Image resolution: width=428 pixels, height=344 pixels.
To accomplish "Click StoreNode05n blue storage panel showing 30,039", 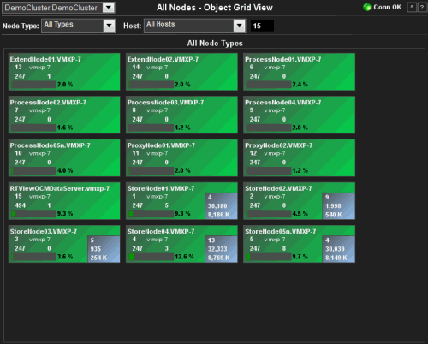I will pos(339,249).
